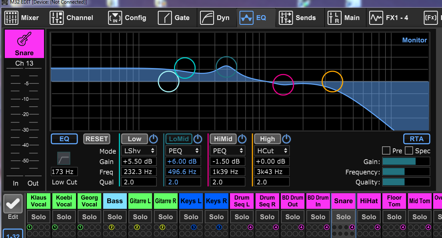Enable the Pre checkbox
442x238 pixels.
click(x=386, y=150)
